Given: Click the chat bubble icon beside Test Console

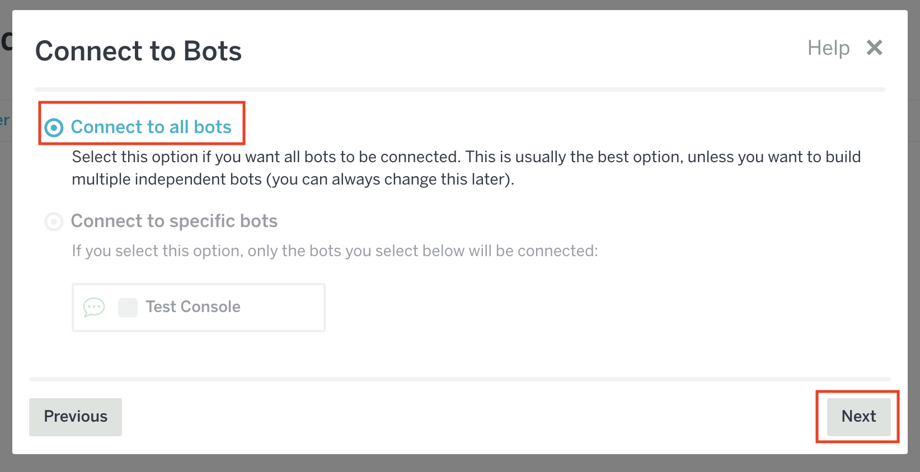Looking at the screenshot, I should pos(94,307).
